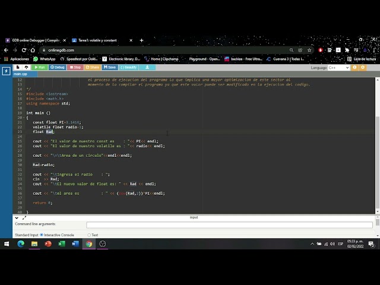This screenshot has height=285, width=380.
Task: Collapse the input panel chevron
Action: point(17,218)
